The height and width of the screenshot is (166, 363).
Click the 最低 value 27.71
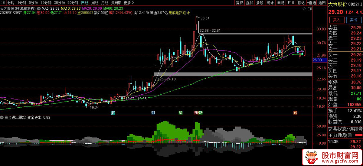pos(356,93)
